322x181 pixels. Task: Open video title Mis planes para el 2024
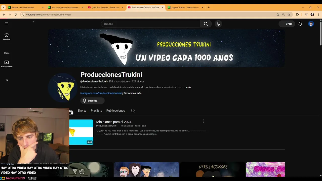[114, 122]
